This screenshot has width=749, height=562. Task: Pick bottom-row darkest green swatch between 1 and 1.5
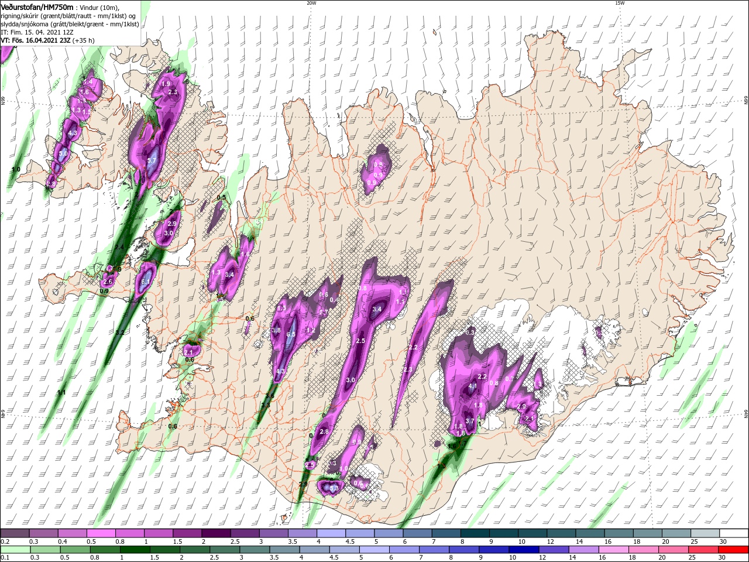135,550
